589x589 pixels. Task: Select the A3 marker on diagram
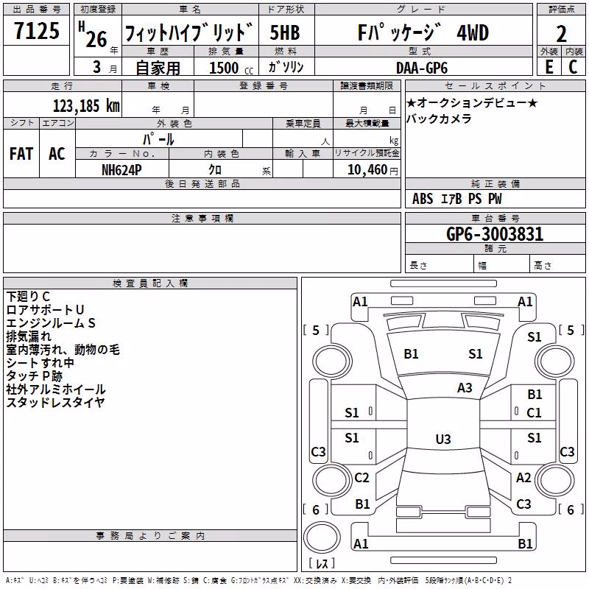pos(465,387)
